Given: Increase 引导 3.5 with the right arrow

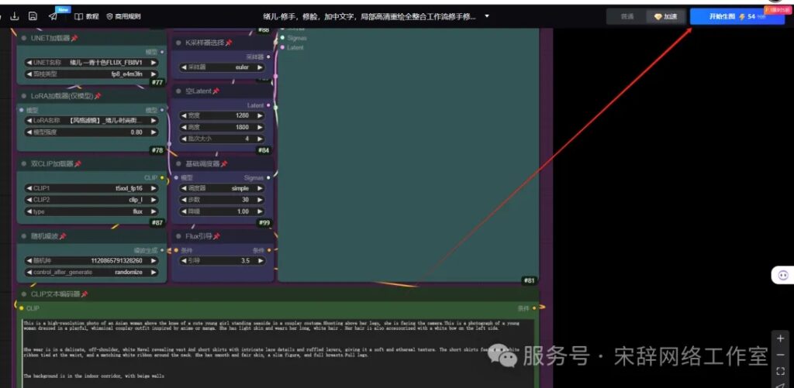Looking at the screenshot, I should click(260, 260).
